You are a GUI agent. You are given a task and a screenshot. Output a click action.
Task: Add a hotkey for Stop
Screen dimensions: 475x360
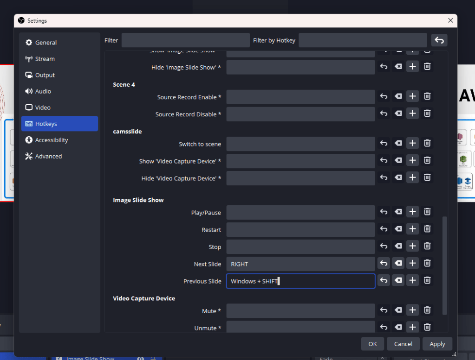tap(412, 246)
